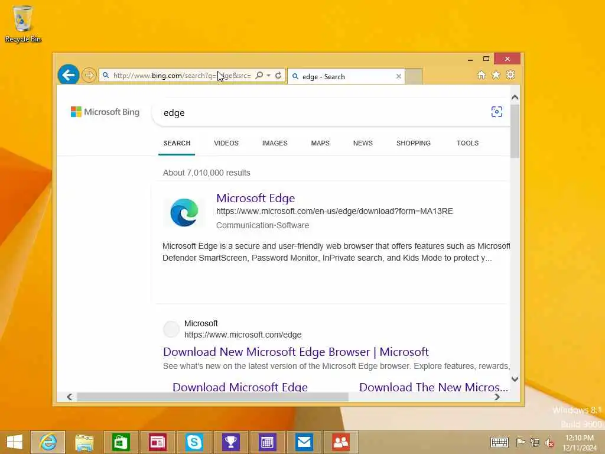The width and height of the screenshot is (605, 454).
Task: Click the forward navigation arrow
Action: tap(89, 75)
